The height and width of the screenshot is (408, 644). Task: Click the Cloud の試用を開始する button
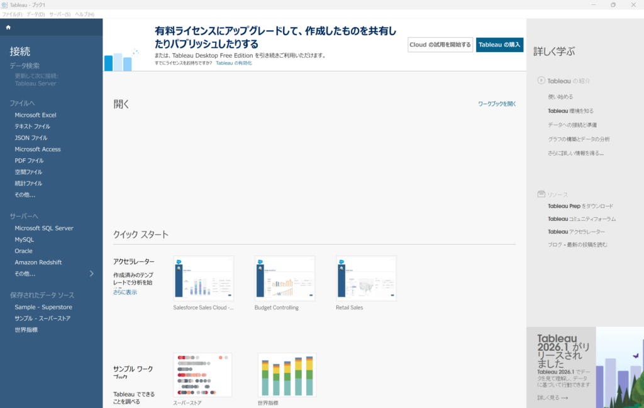click(x=440, y=45)
